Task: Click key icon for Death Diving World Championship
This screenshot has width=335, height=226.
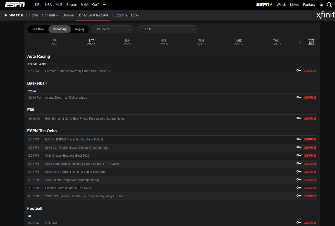Action: point(299,180)
